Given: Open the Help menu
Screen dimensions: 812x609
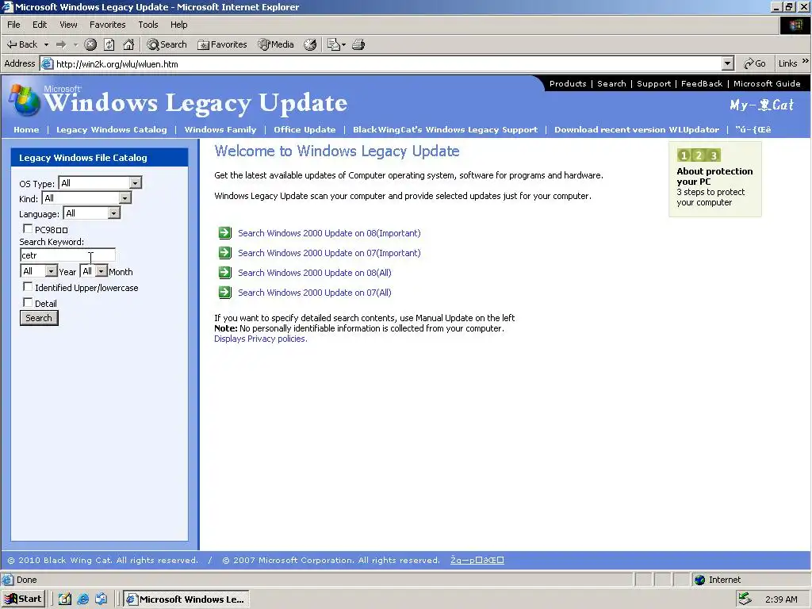Looking at the screenshot, I should 178,25.
